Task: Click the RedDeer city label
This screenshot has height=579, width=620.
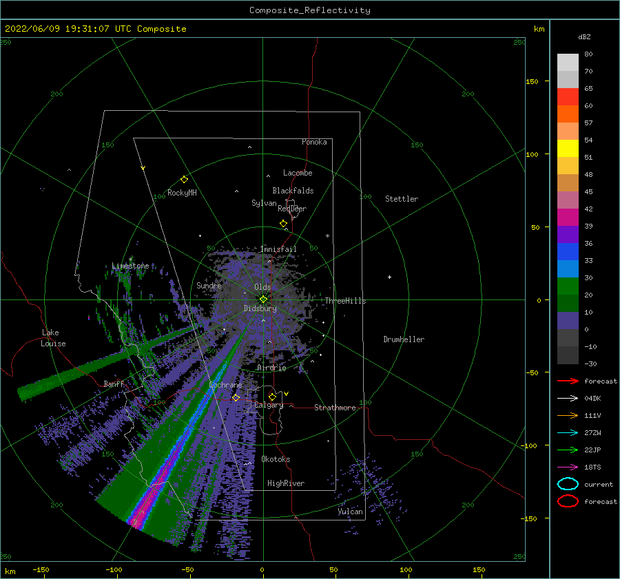Action: click(292, 209)
